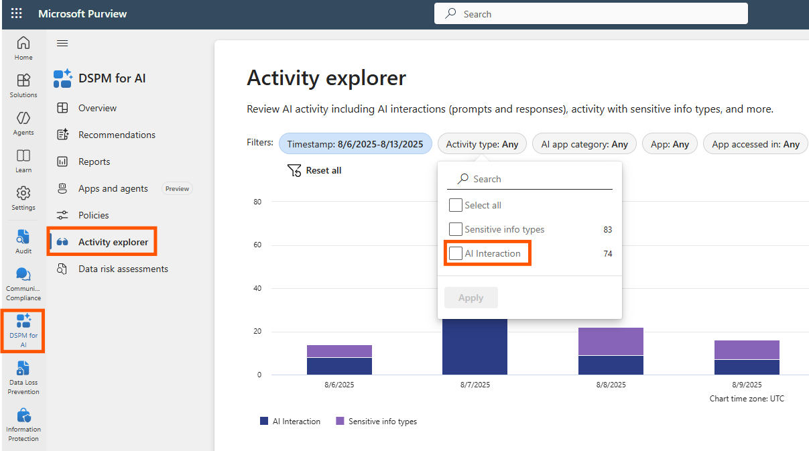Viewport: 809px width, 451px height.
Task: Open the AI app category filter
Action: 585,144
